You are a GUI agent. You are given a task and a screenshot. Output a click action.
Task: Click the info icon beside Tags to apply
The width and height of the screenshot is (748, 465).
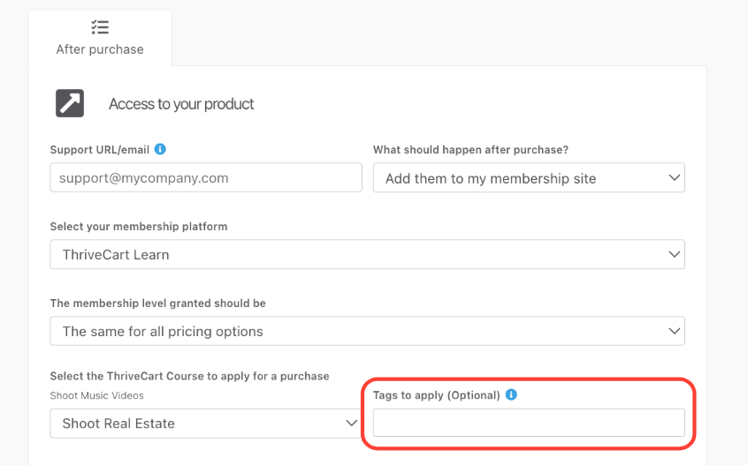coord(511,394)
